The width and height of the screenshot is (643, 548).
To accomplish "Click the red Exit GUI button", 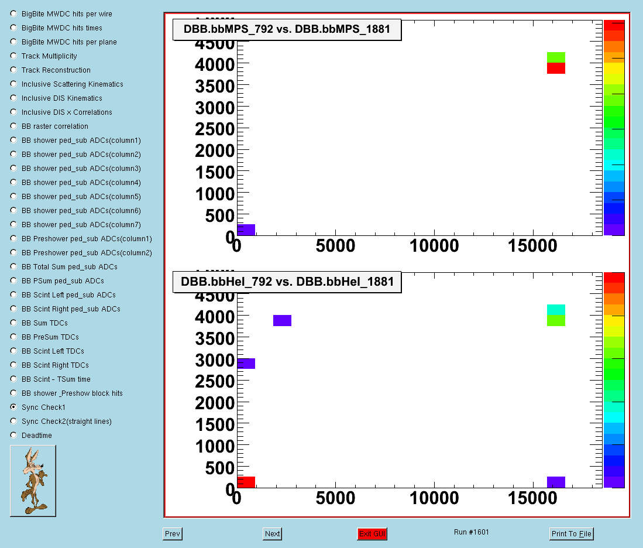I will [372, 533].
